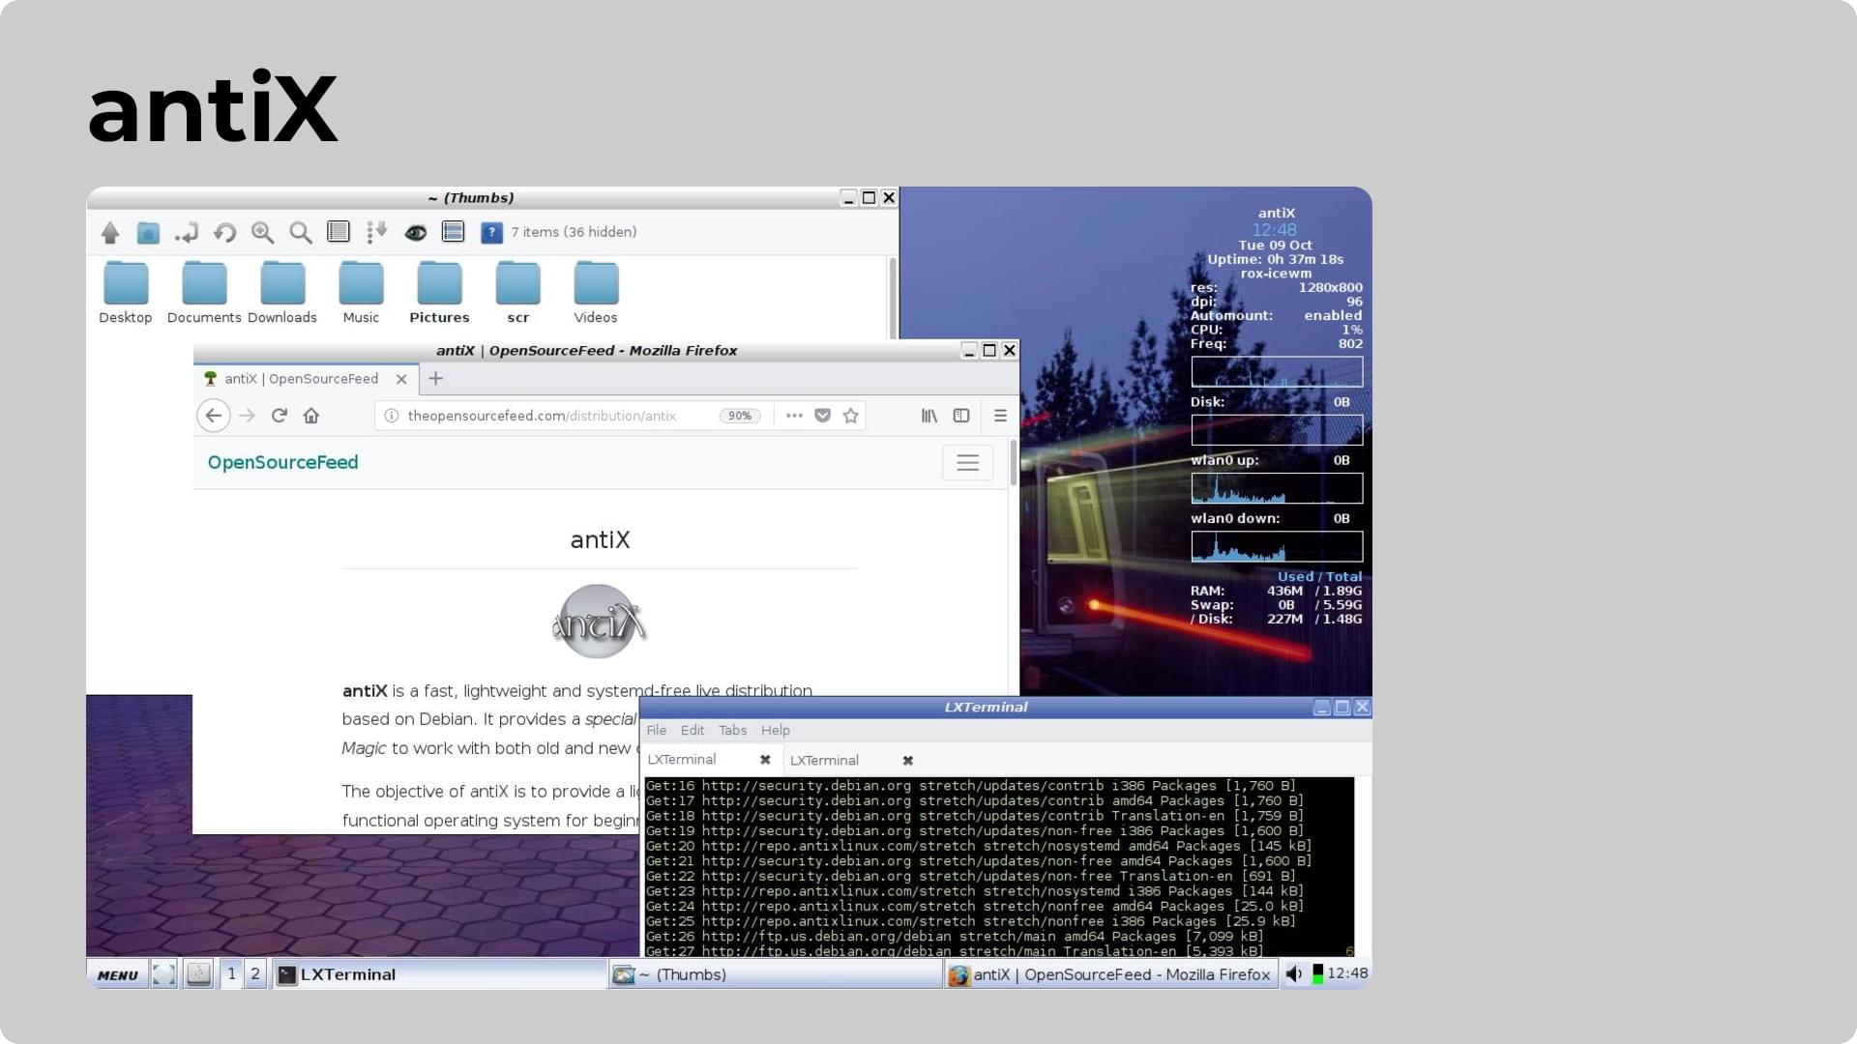Open Firefox hamburger application menu
This screenshot has width=1857, height=1044.
point(1000,416)
